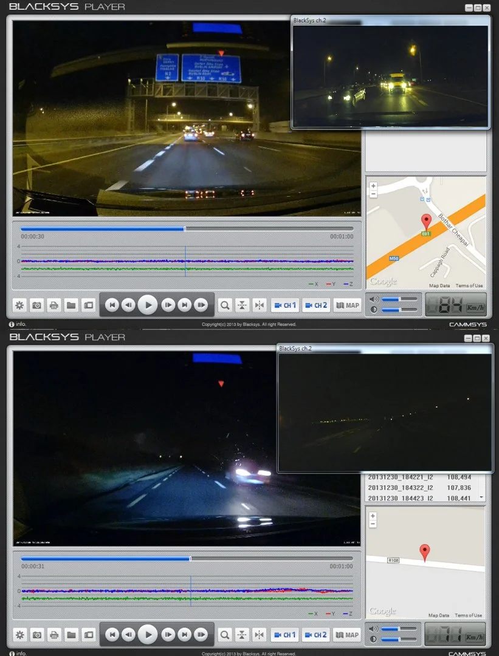The height and width of the screenshot is (656, 499).
Task: Skip to previous file in top player
Action: click(112, 305)
